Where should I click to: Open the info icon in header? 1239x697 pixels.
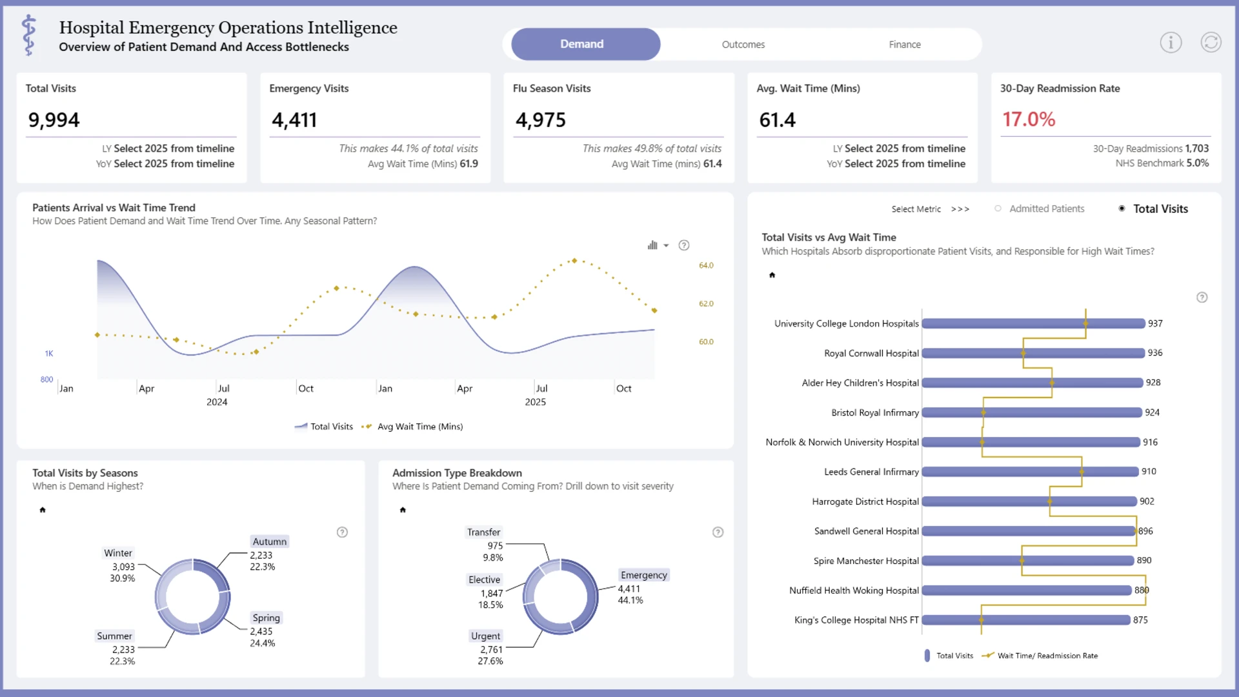1171,43
